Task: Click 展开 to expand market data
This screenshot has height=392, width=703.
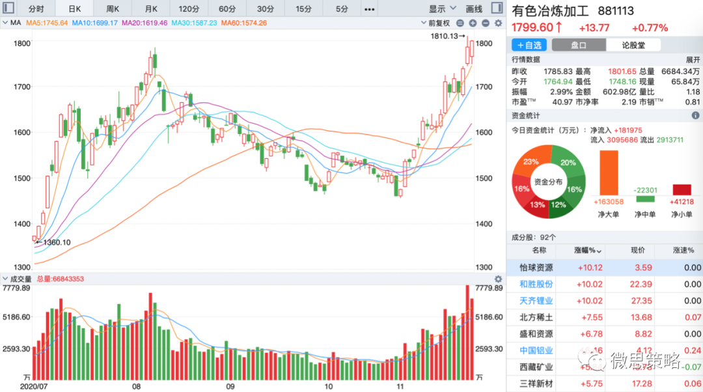Action: click(x=692, y=59)
